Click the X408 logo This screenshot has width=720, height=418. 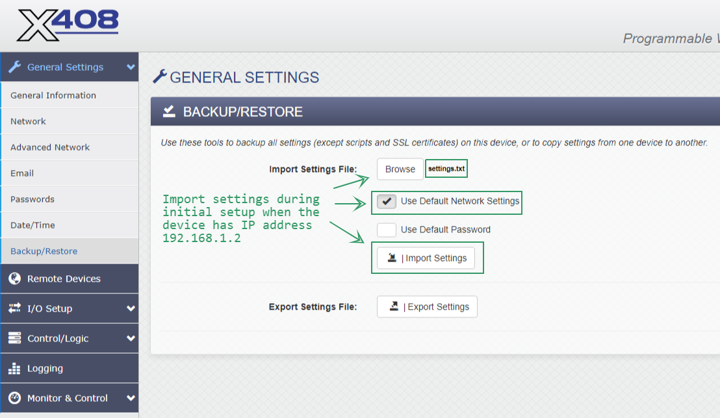68,26
